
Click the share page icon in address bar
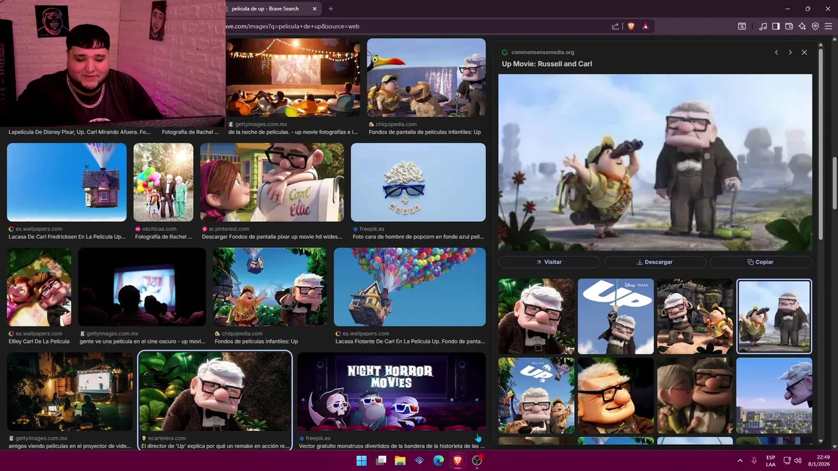tap(615, 26)
